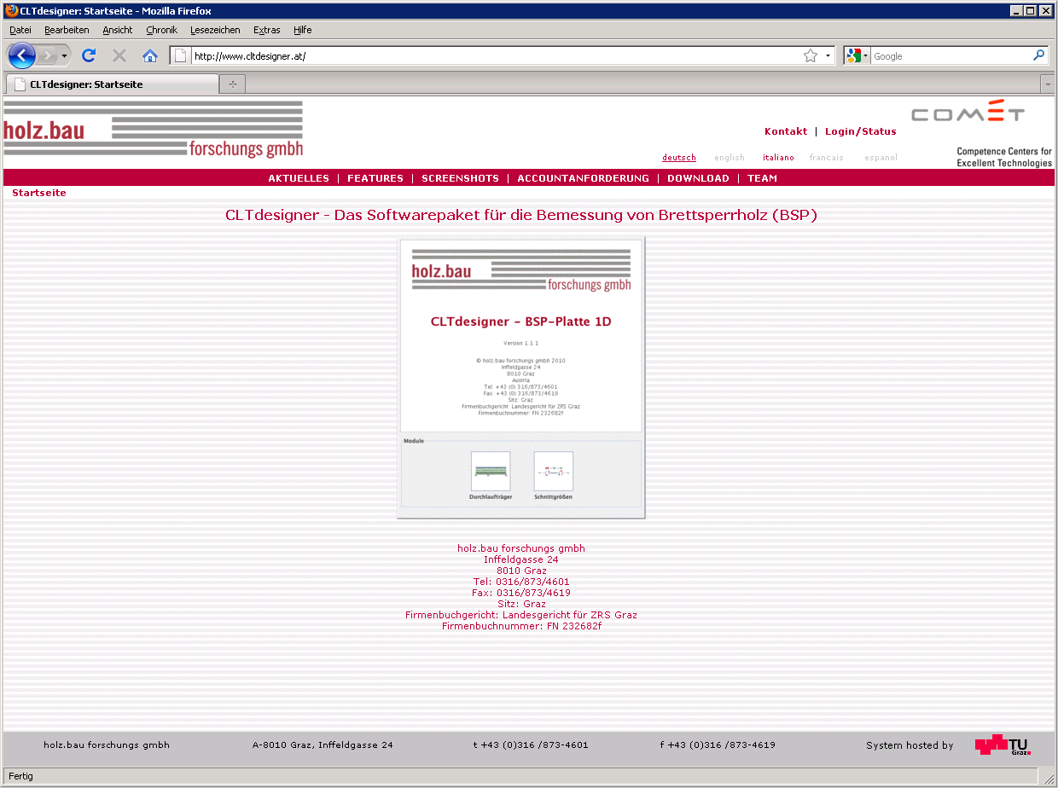Click the Login/Status link
Screen dimensions: 1058x788
[860, 131]
